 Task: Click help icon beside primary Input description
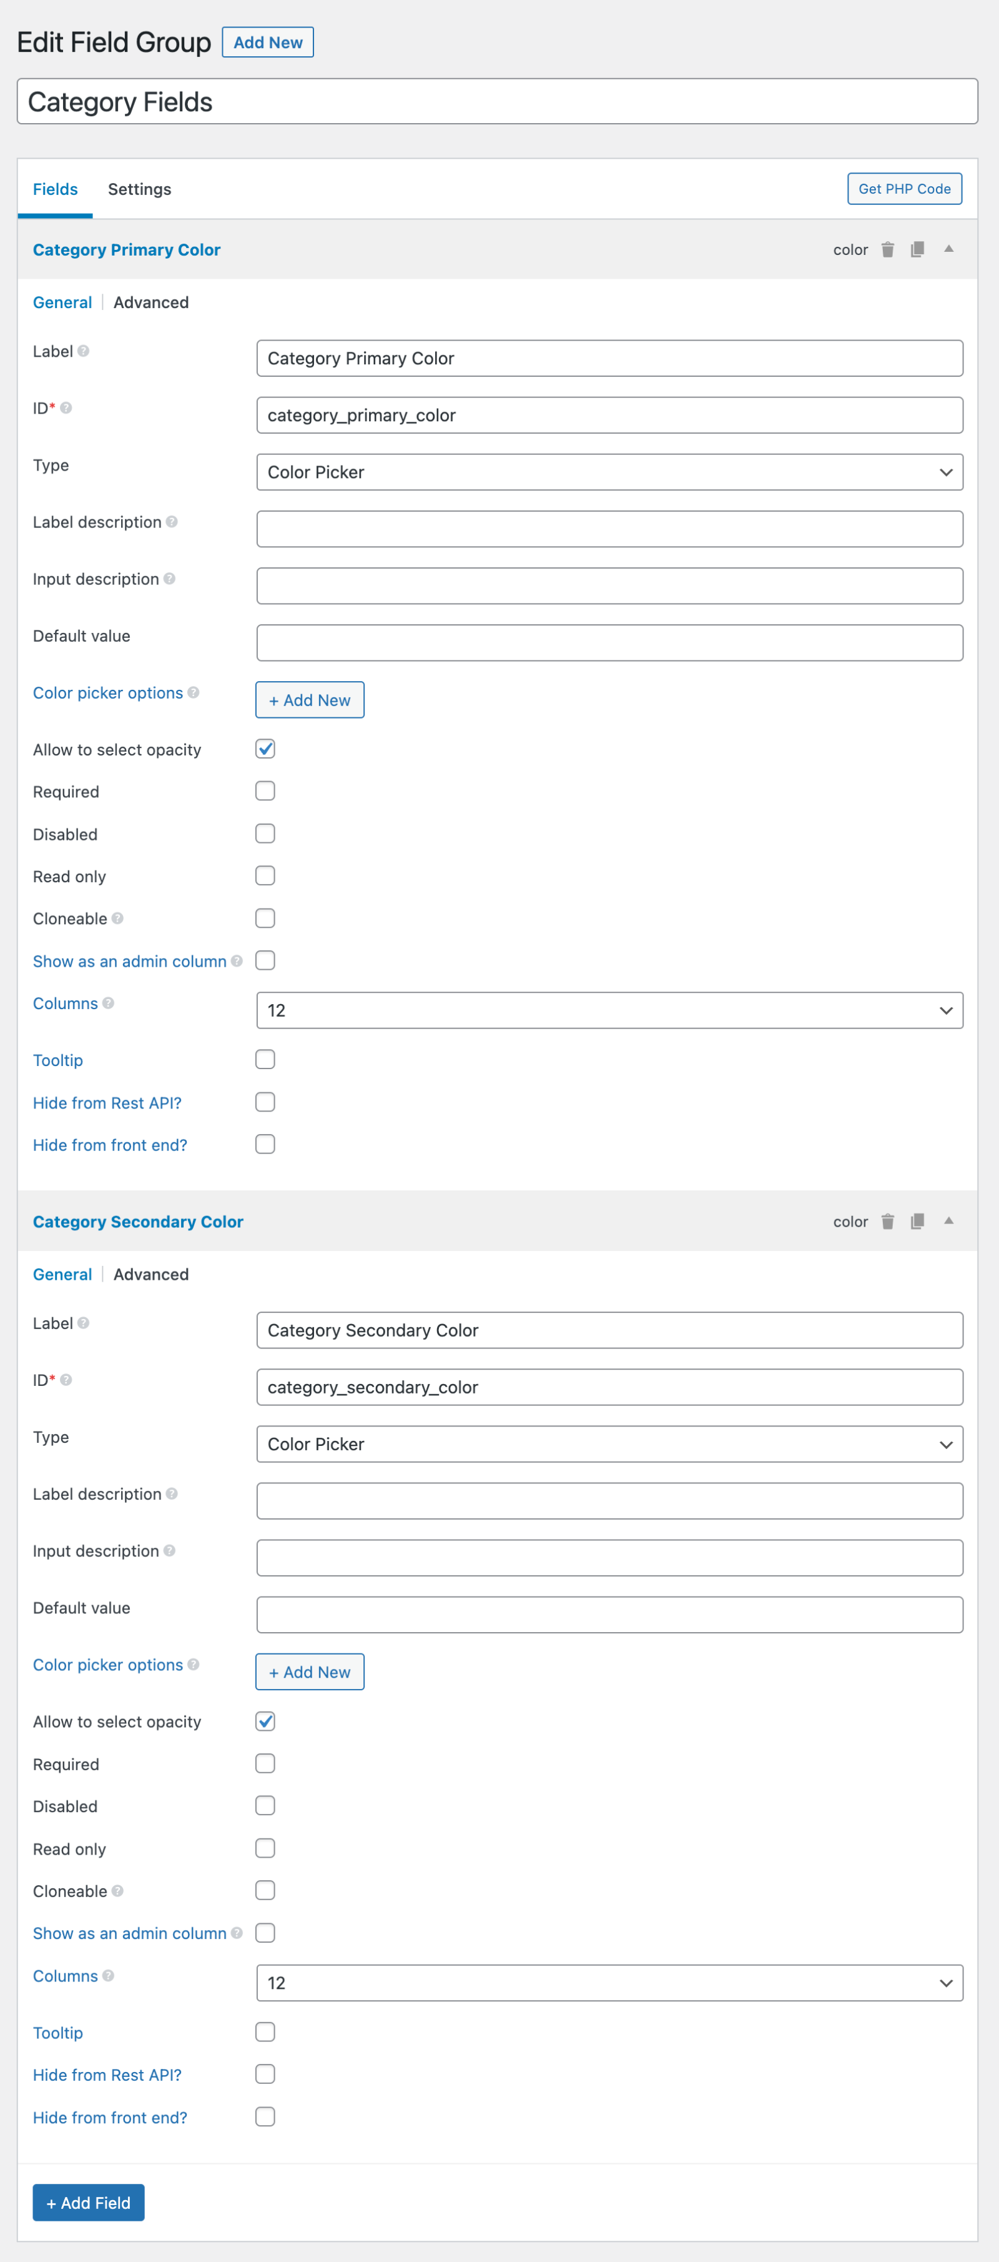click(x=169, y=579)
